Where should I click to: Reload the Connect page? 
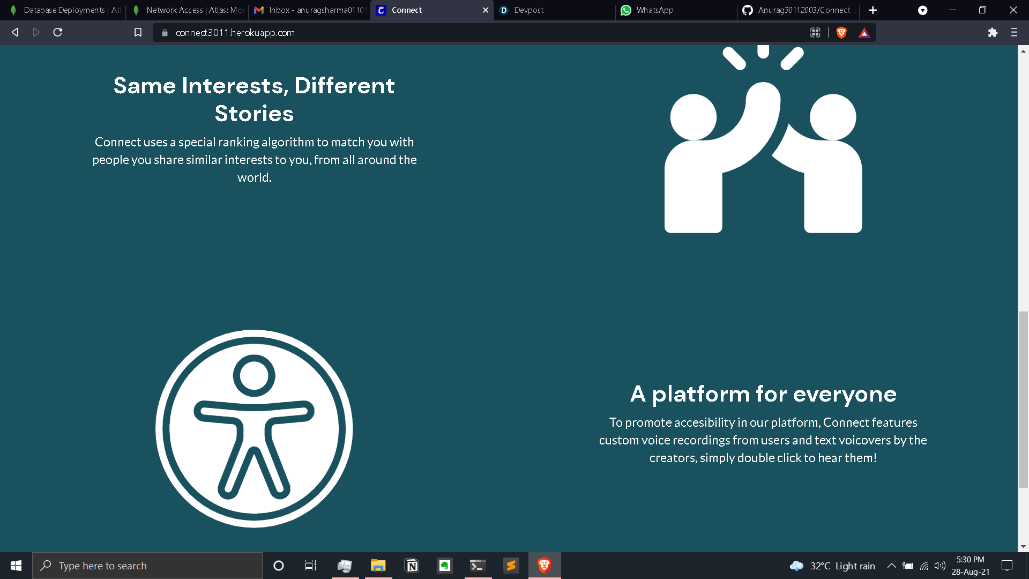tap(58, 33)
